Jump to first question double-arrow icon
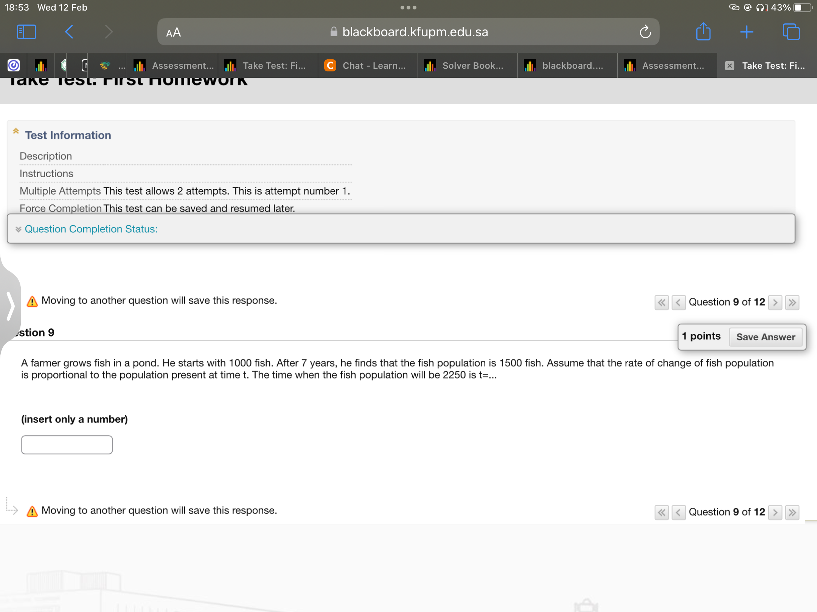The image size is (817, 612). coord(662,303)
